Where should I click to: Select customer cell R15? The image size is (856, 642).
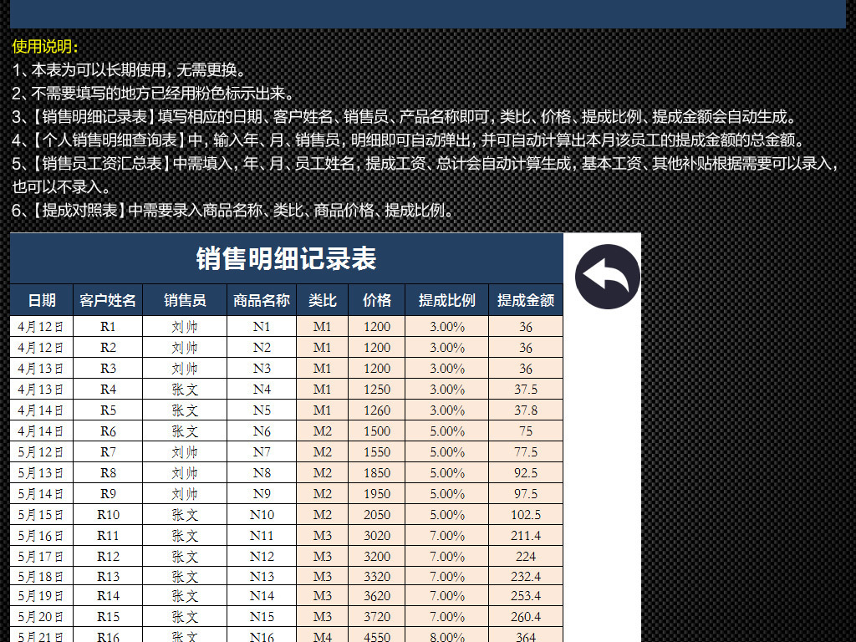pos(108,616)
